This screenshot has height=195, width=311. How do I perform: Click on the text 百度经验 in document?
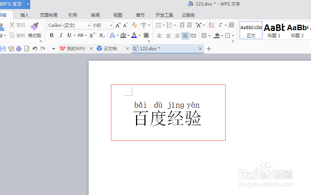pyautogui.click(x=168, y=119)
